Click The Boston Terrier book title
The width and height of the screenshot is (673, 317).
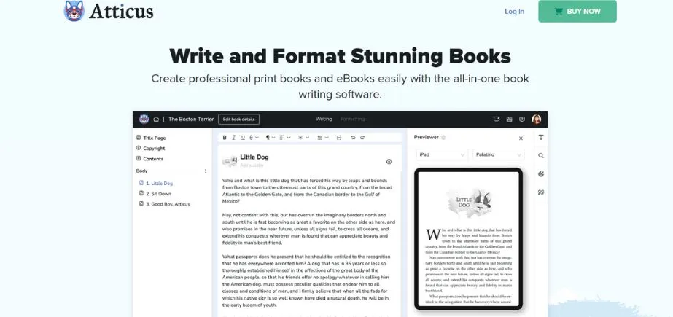coord(190,120)
